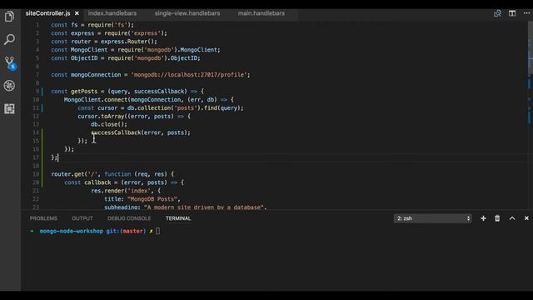
Task: Split the editor
Action: 512,13
